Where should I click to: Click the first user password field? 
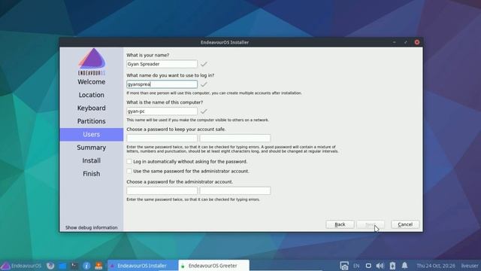click(x=162, y=138)
